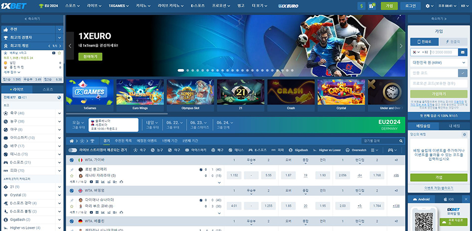Screen dimensions: 472x231
Task: Expand the 축구 (46) category
Action: (x=59, y=113)
